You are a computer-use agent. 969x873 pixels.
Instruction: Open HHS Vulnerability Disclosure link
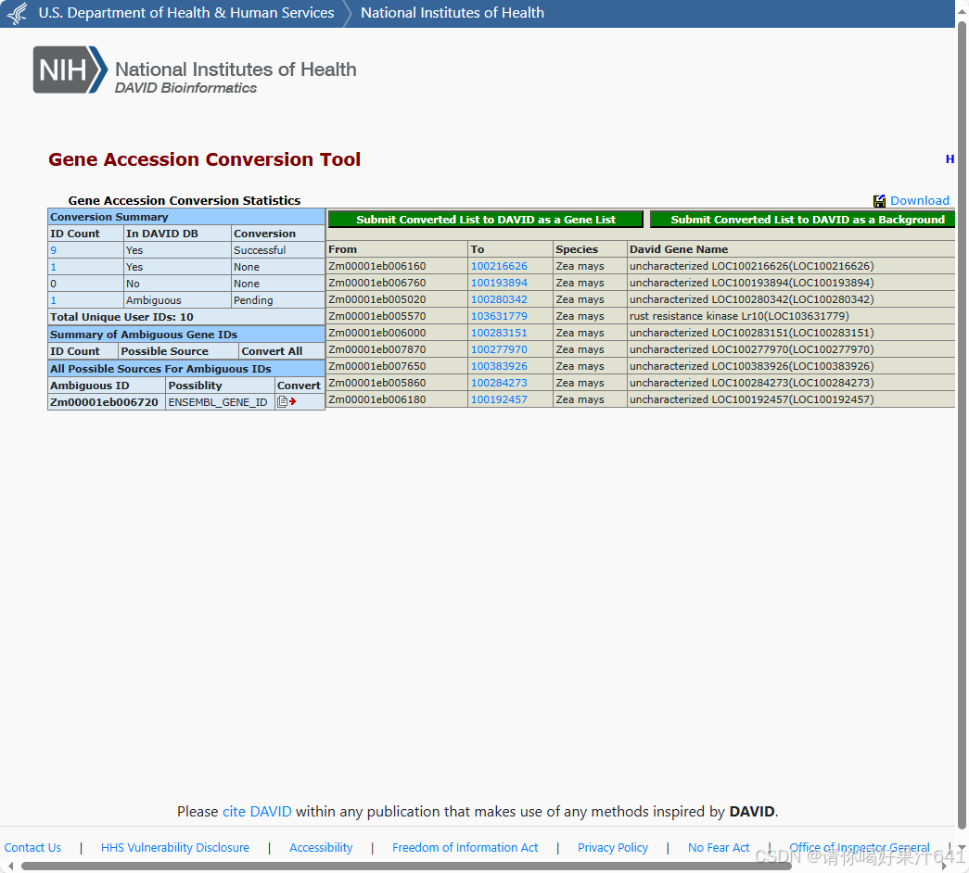(175, 848)
